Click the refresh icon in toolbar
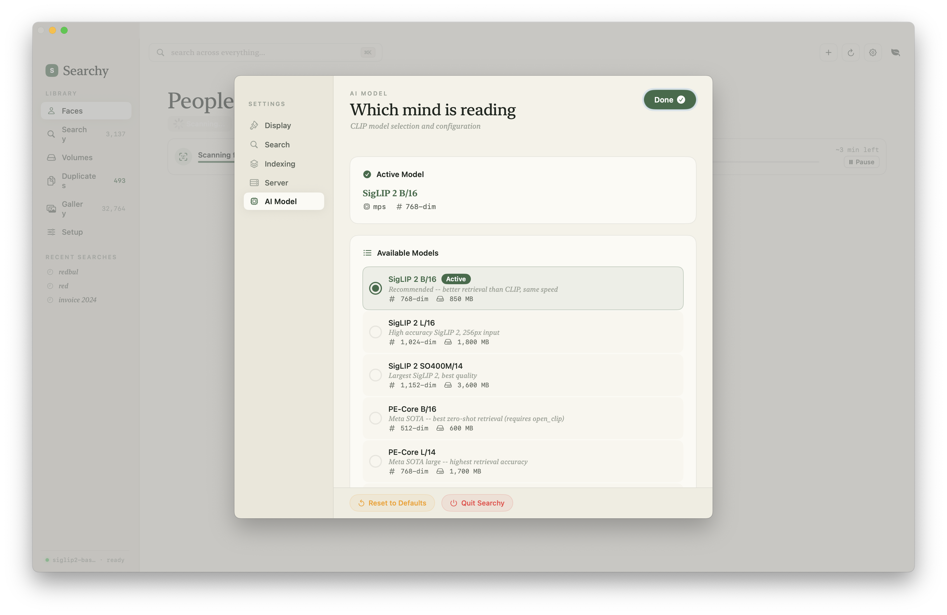This screenshot has height=615, width=947. (x=850, y=52)
